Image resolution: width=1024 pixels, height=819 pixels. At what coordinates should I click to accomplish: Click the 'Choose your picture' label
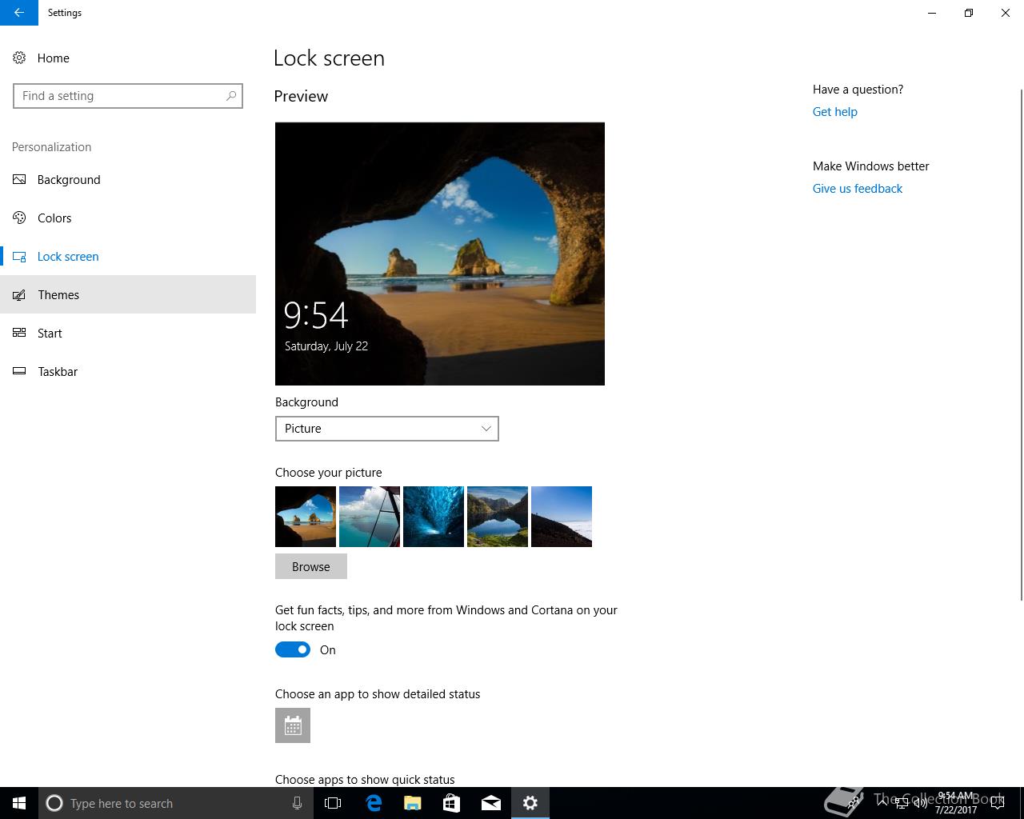[329, 473]
